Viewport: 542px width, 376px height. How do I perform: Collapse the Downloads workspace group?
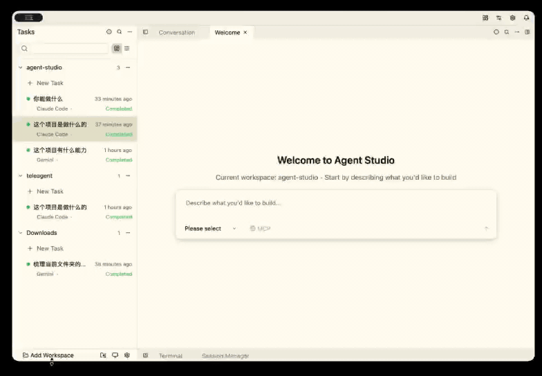[21, 232]
